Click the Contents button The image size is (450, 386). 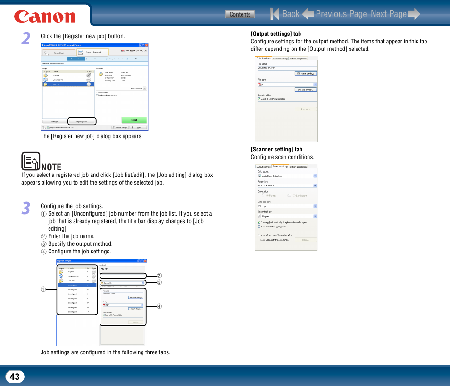pyautogui.click(x=240, y=14)
